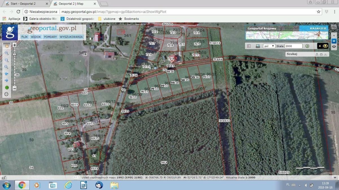
Task: Click the plus zoom button on slider
Action: pos(15,45)
